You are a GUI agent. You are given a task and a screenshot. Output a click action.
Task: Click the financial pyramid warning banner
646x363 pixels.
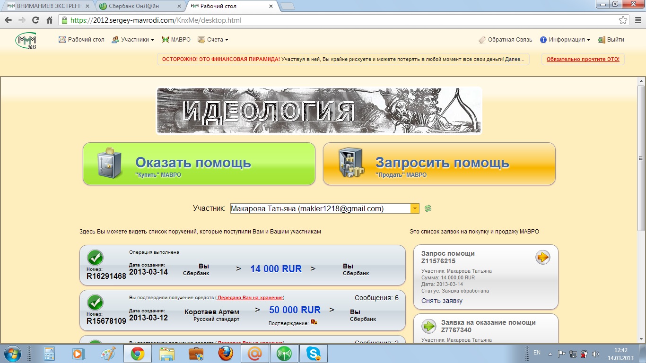tap(343, 59)
